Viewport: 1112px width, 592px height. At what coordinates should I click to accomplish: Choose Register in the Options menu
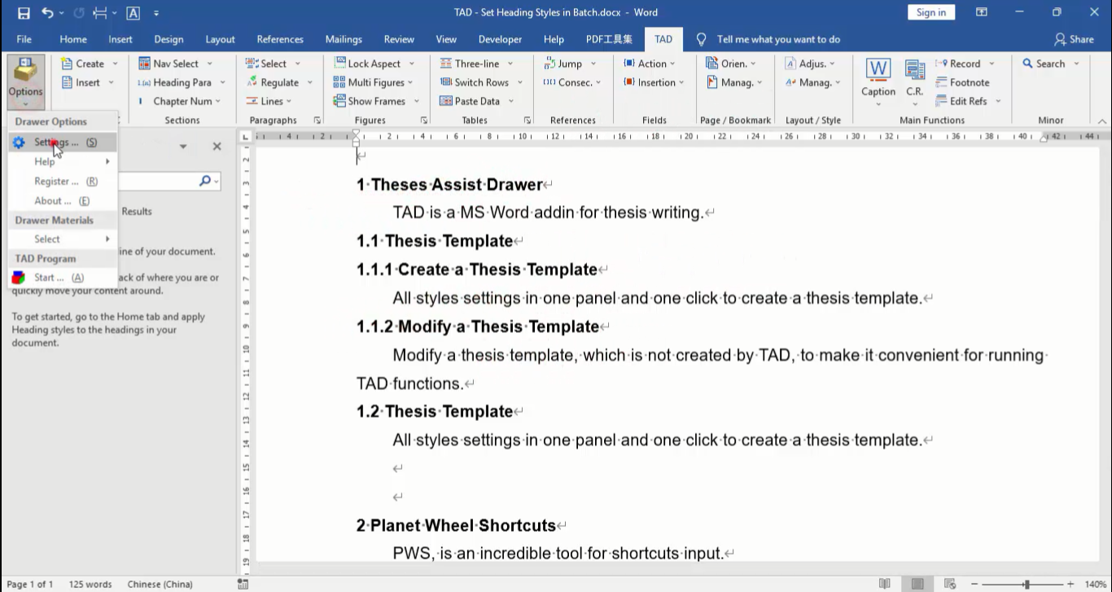(x=63, y=181)
